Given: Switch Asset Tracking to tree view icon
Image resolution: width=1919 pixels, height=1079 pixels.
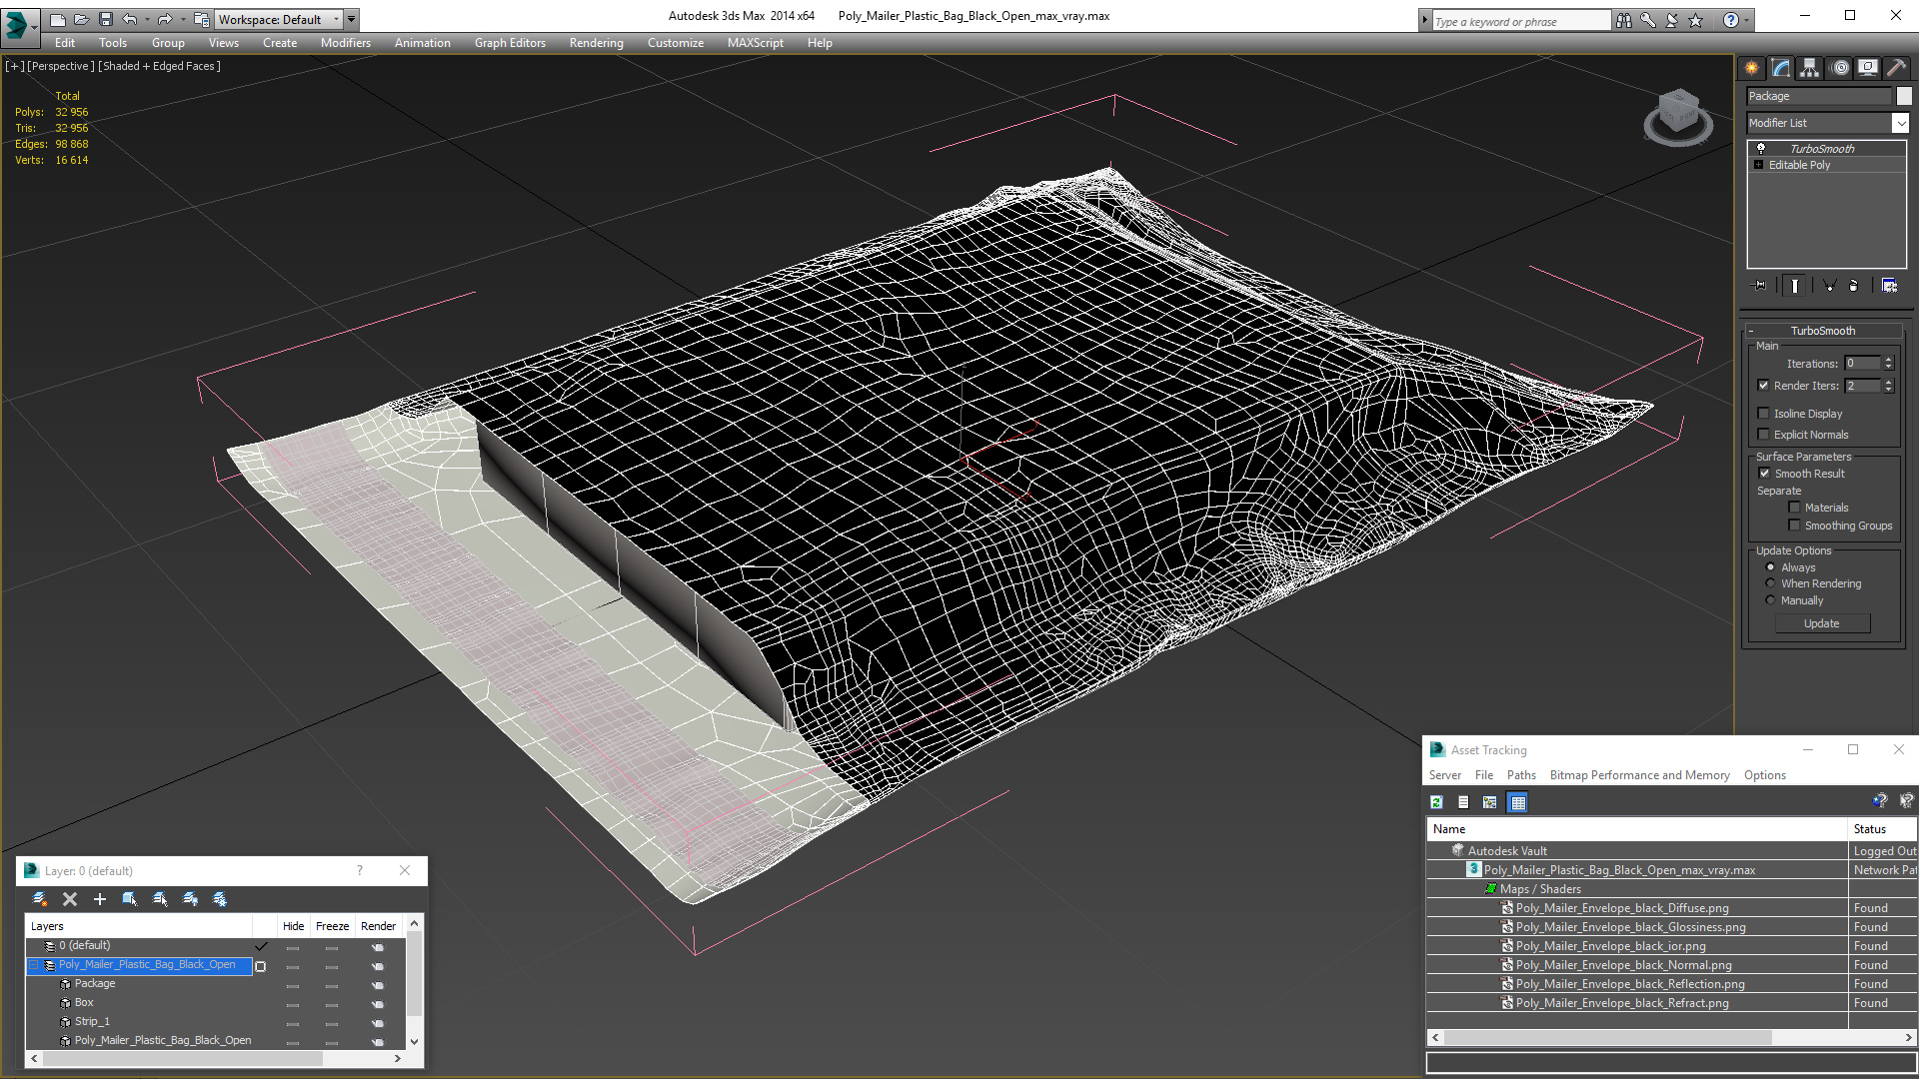Looking at the screenshot, I should click(x=1490, y=802).
